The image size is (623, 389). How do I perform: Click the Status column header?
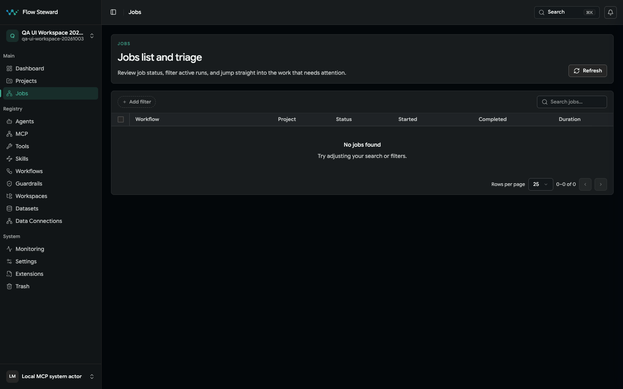[344, 119]
